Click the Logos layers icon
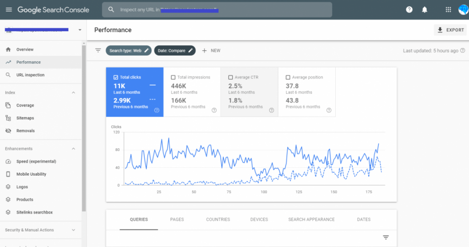 [8, 187]
